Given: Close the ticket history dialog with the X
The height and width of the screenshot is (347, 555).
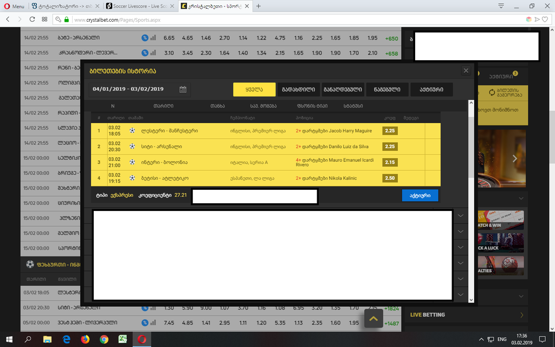Looking at the screenshot, I should (x=466, y=71).
